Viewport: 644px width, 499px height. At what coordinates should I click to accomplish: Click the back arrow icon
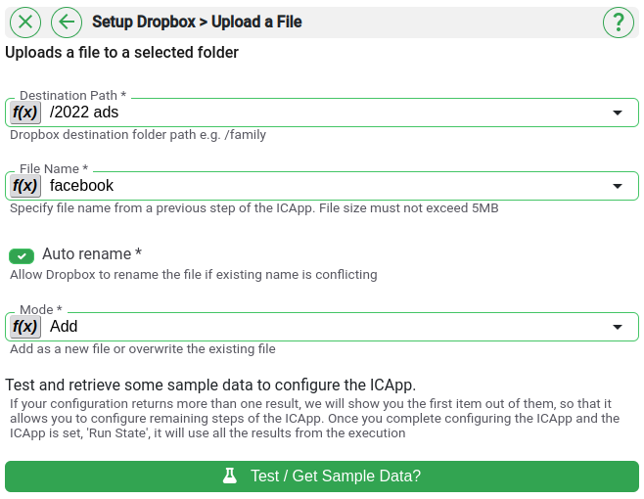coord(66,22)
